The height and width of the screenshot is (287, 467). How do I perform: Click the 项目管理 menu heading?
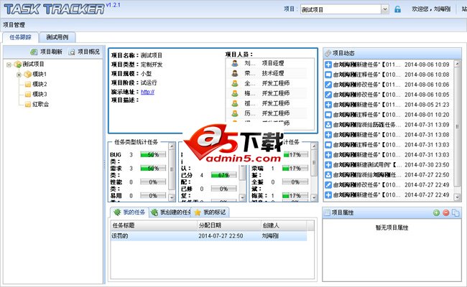[14, 25]
